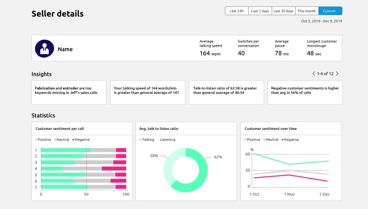Toggle Negative legend in sentiment over time
This screenshot has width=368, height=209.
click(290, 140)
